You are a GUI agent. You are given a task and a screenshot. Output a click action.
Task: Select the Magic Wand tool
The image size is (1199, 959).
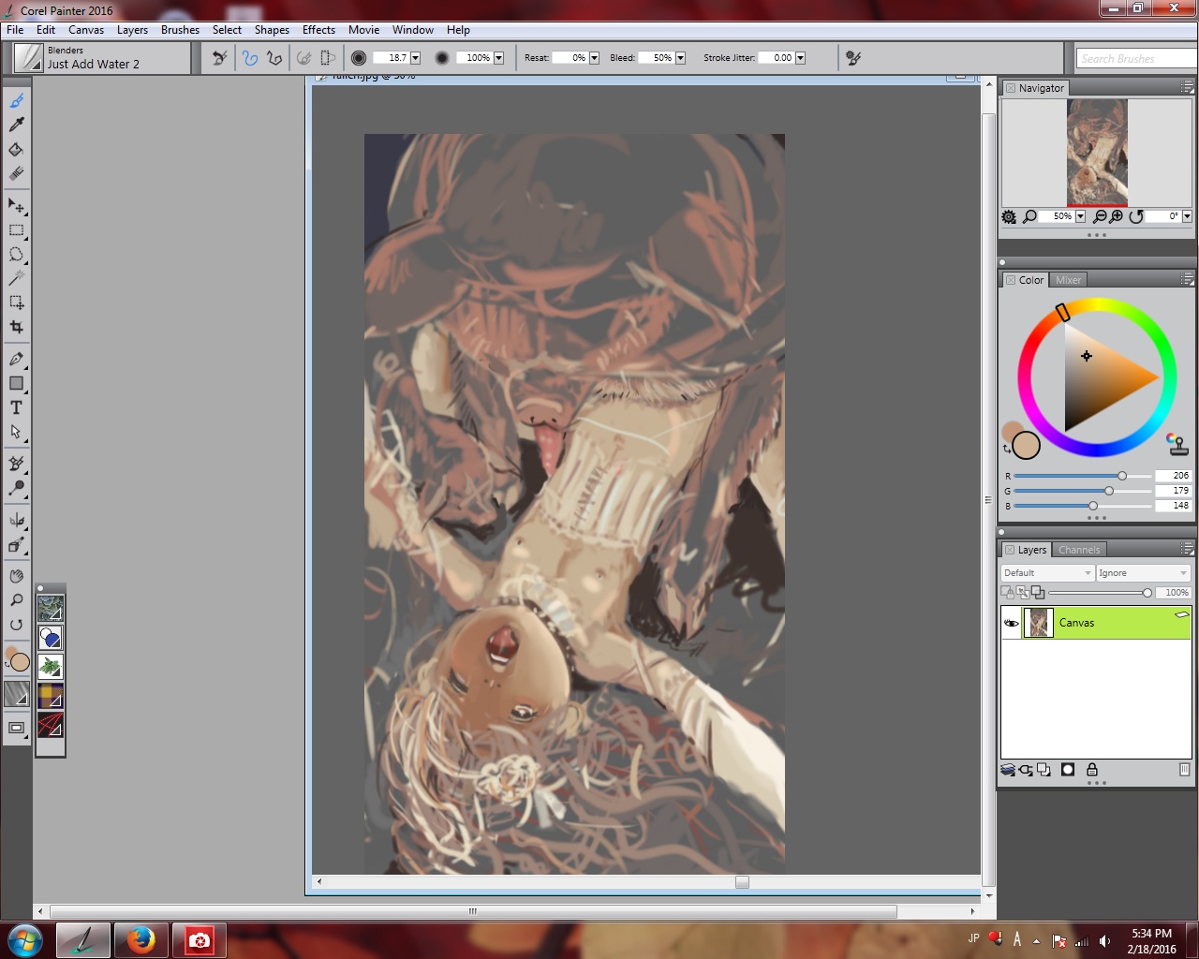[x=16, y=278]
